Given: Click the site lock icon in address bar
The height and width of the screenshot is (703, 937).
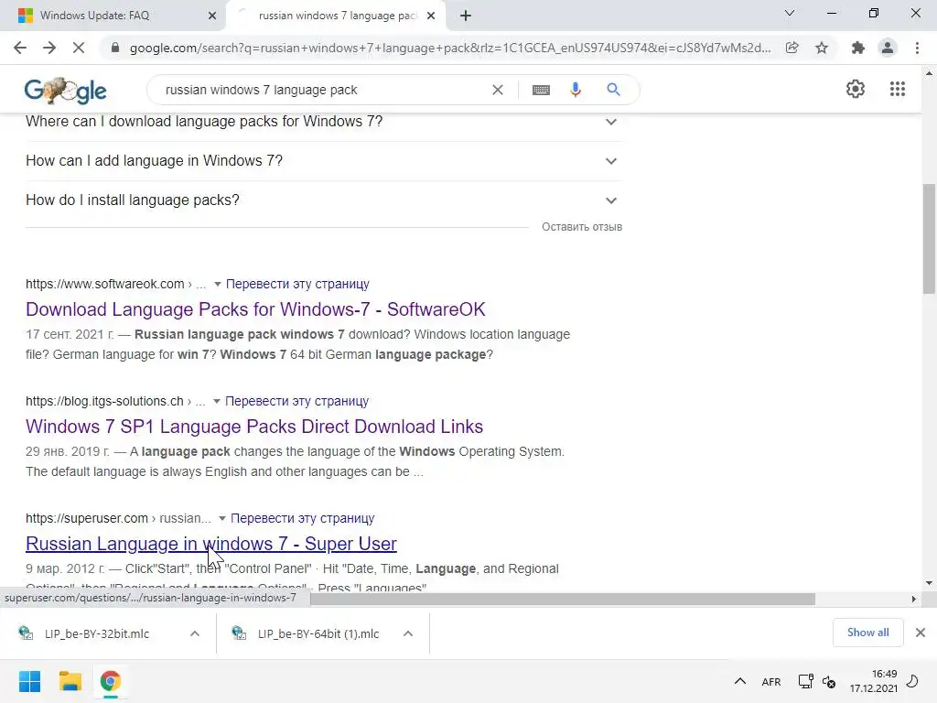Looking at the screenshot, I should click(115, 48).
